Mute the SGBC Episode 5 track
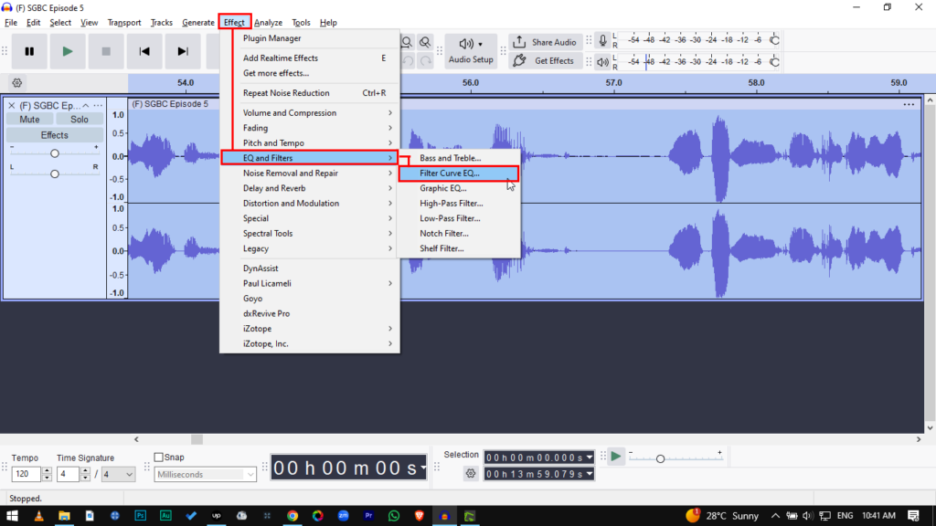The image size is (936, 526). (29, 120)
